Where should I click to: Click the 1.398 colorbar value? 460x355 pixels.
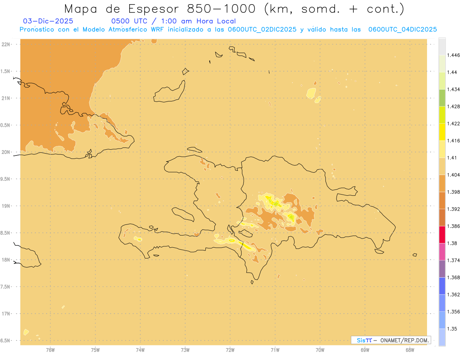[x=453, y=192]
